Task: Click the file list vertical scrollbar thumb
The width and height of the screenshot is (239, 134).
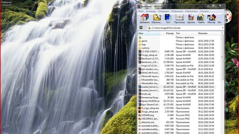Action: point(222,57)
